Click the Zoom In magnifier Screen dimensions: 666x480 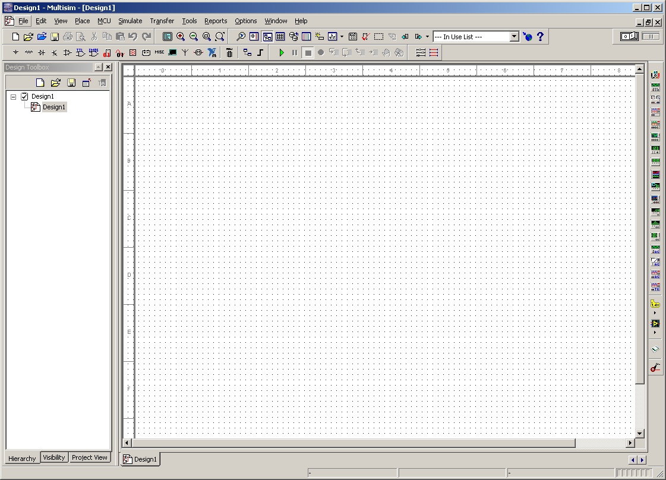(181, 36)
